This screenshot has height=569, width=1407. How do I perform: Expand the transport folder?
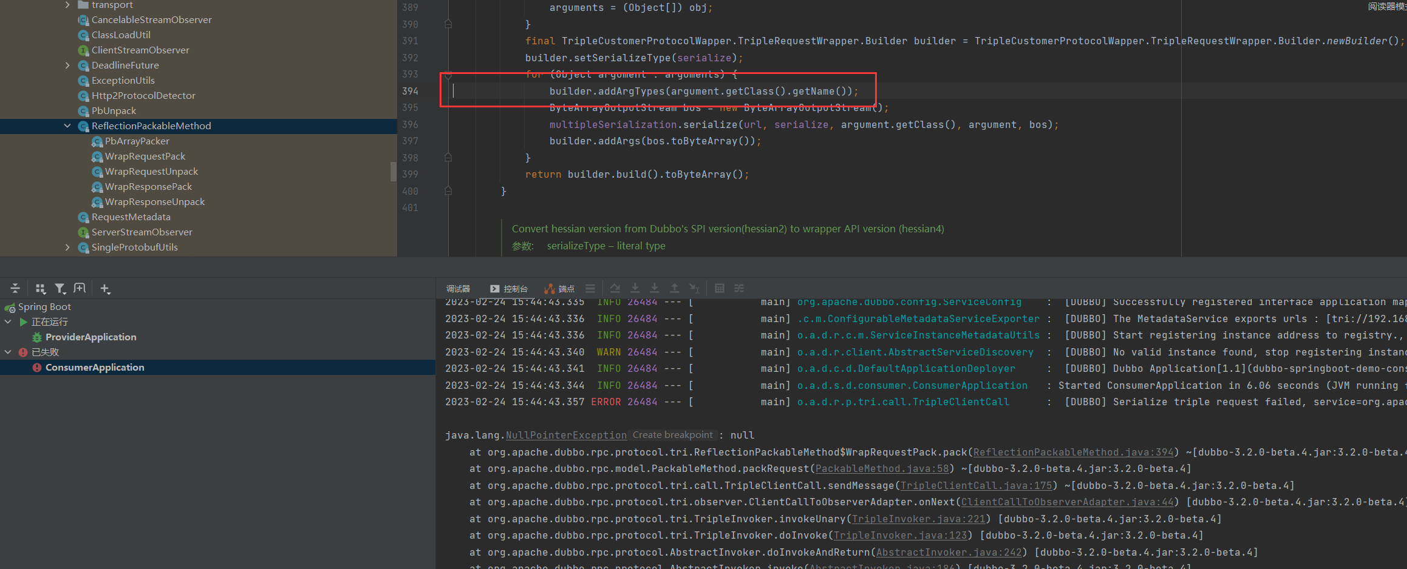(x=67, y=5)
